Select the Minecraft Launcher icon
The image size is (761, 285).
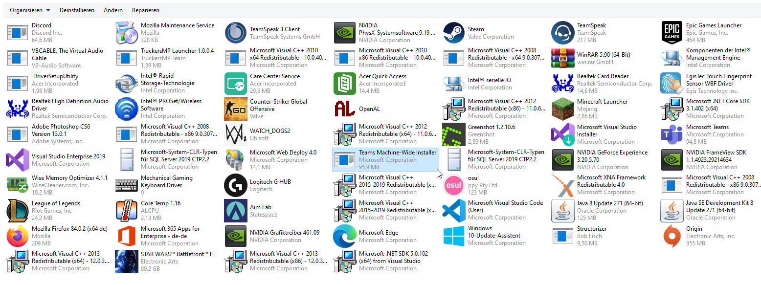(563, 109)
